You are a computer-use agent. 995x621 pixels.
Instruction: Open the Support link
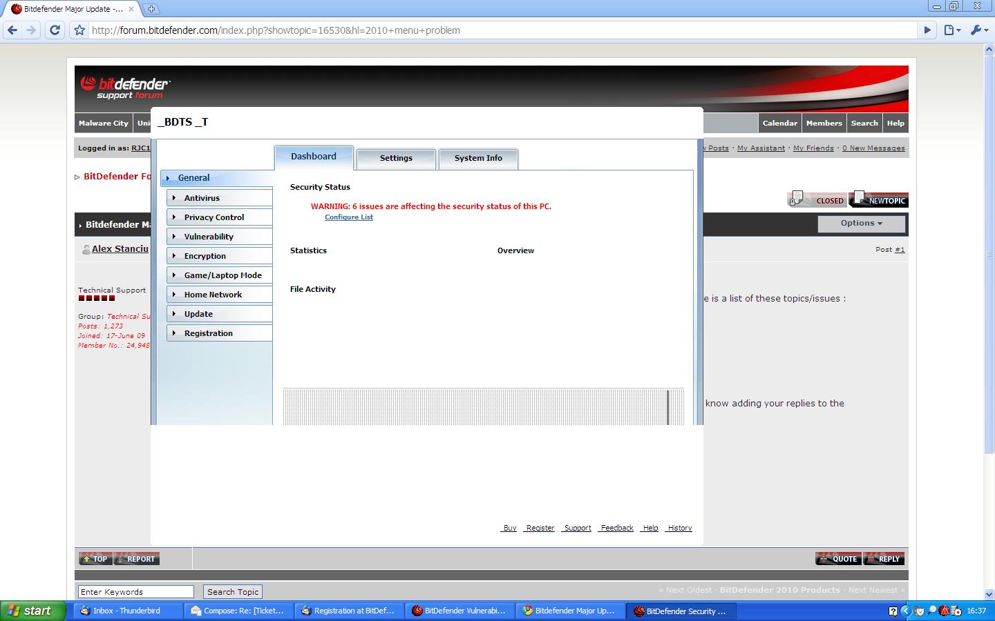click(x=577, y=528)
